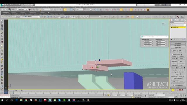Click the ViewCube in the viewport
The height and width of the screenshot is (105, 187).
point(164,24)
